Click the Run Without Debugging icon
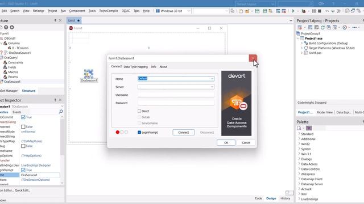 [303, 11]
